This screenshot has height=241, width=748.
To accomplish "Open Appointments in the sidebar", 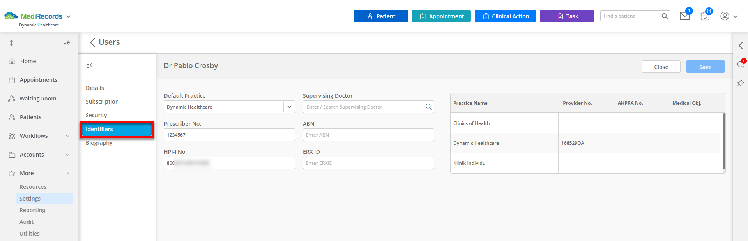I will pos(39,80).
